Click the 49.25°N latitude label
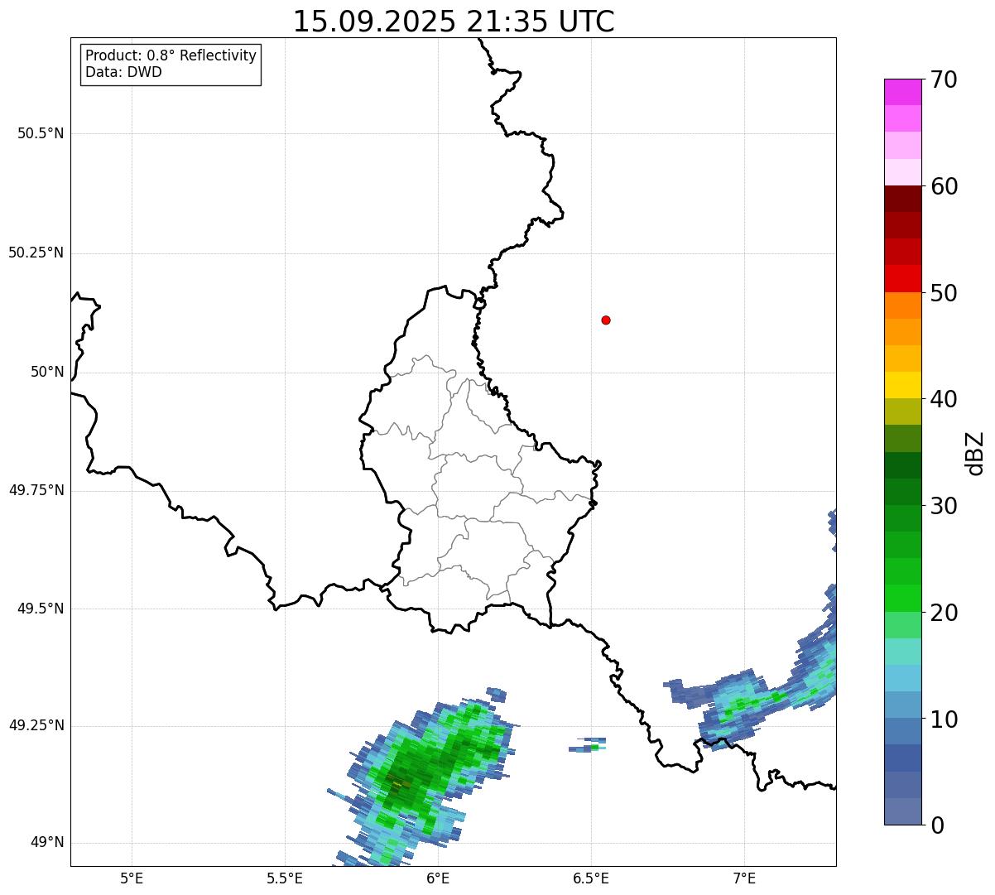This screenshot has height=895, width=995. pyautogui.click(x=36, y=725)
